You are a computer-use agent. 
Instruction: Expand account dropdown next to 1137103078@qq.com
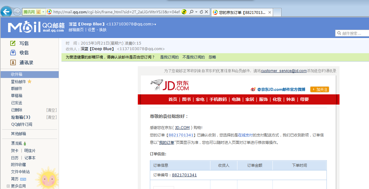point(155,24)
